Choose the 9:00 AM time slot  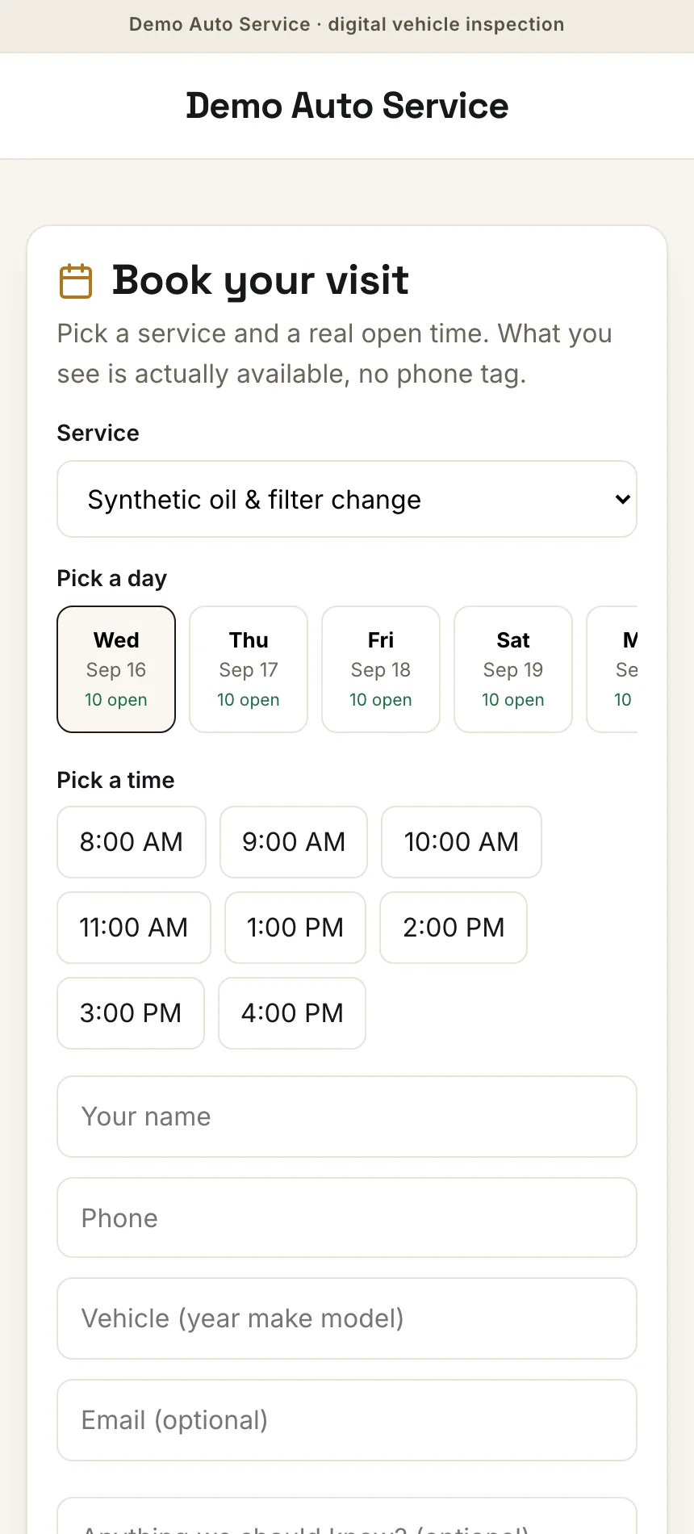click(294, 842)
